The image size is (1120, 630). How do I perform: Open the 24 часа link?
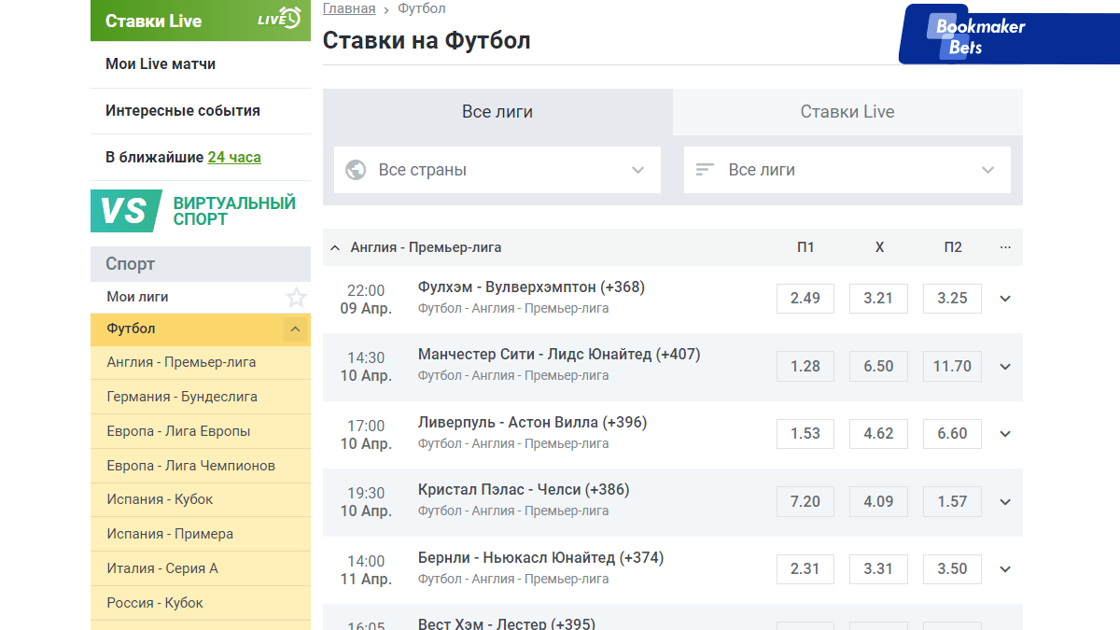(x=234, y=157)
